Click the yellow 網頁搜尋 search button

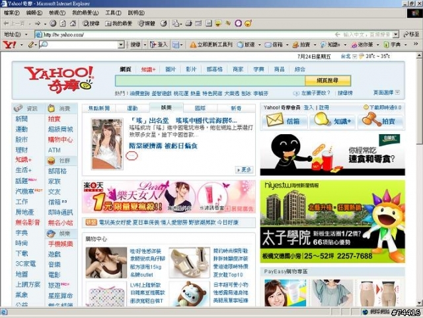tap(328, 81)
